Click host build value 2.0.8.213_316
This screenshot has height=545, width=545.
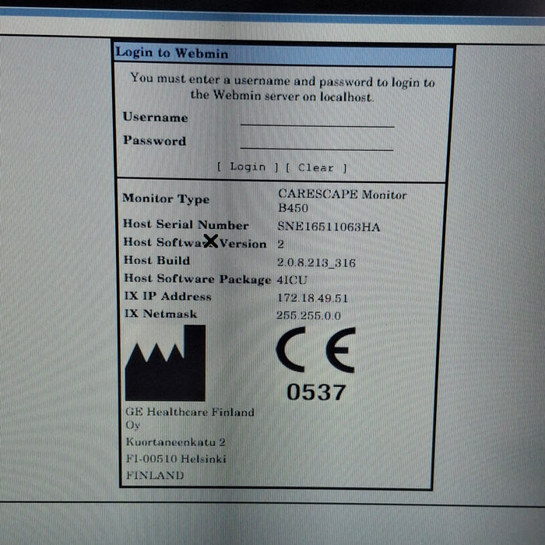tap(316, 262)
